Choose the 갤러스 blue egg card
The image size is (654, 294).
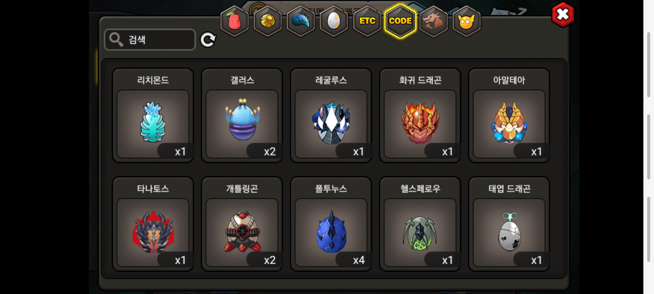pos(242,115)
